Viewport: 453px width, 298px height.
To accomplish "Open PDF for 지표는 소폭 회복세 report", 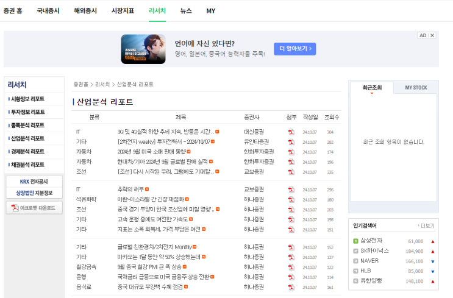I will [291, 230].
